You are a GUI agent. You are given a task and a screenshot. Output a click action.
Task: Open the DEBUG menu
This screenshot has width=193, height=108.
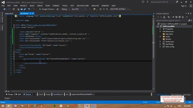40,6
